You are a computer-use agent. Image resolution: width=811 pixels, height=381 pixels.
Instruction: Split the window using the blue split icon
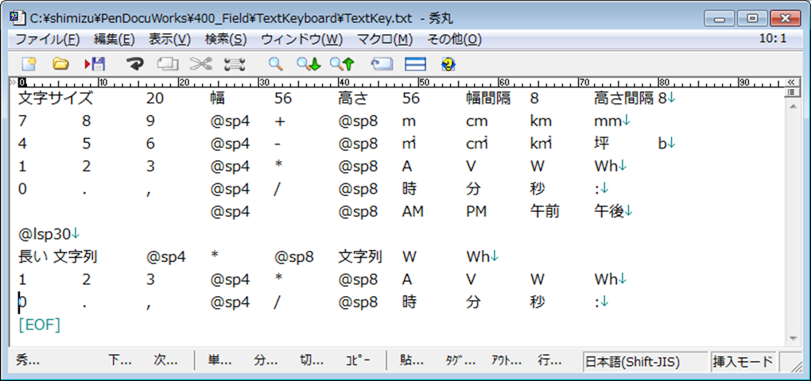(415, 64)
